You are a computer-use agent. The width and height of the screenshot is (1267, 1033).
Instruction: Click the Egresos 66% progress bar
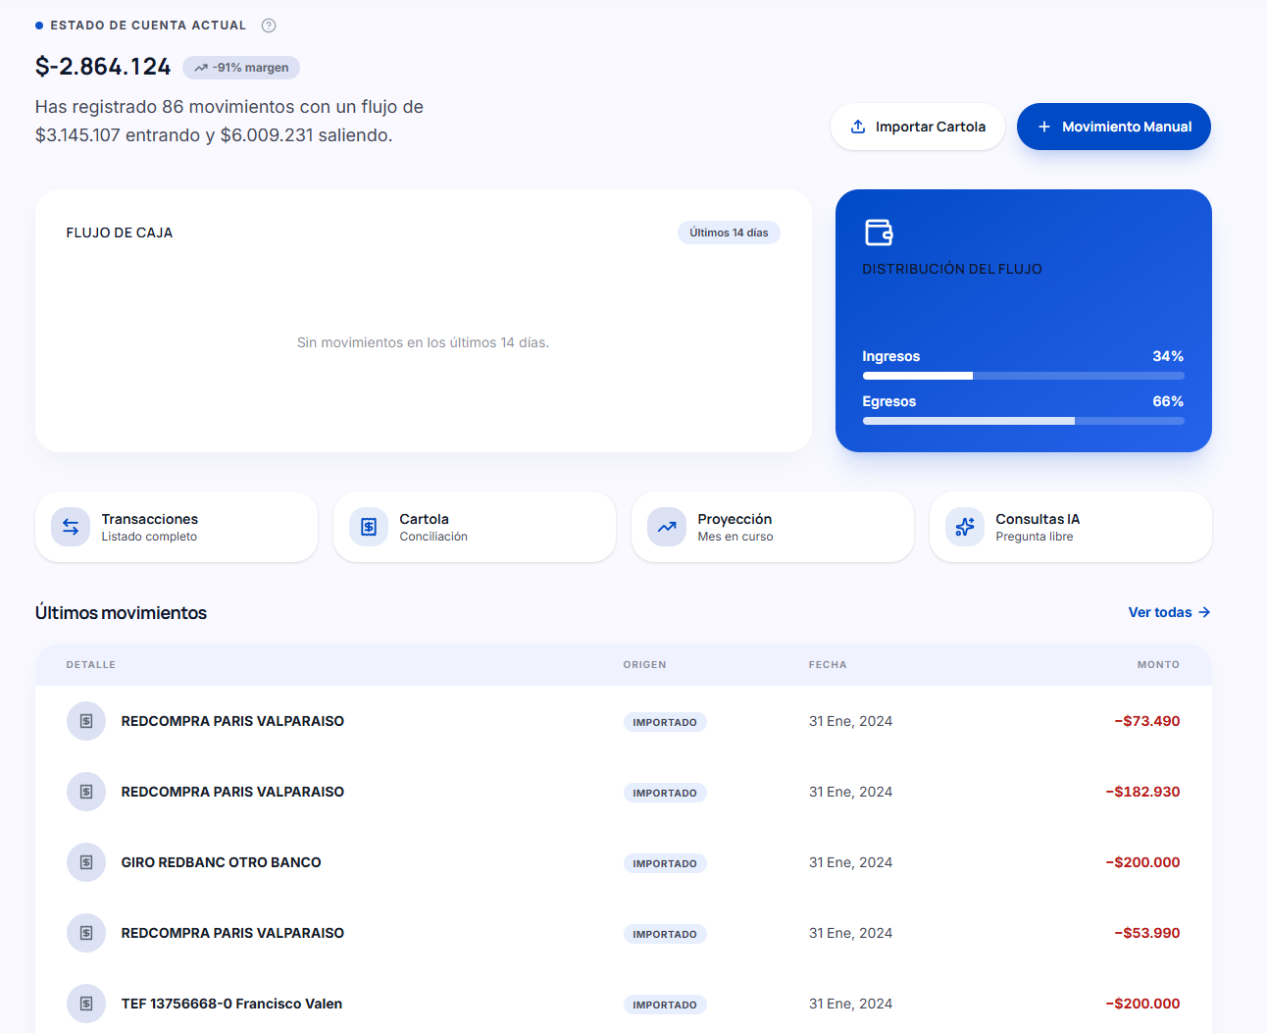[1024, 421]
